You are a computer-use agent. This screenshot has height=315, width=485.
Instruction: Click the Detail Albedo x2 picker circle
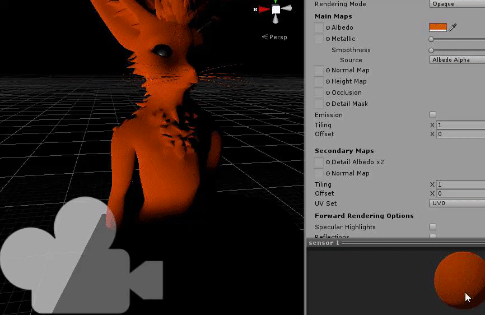[328, 162]
